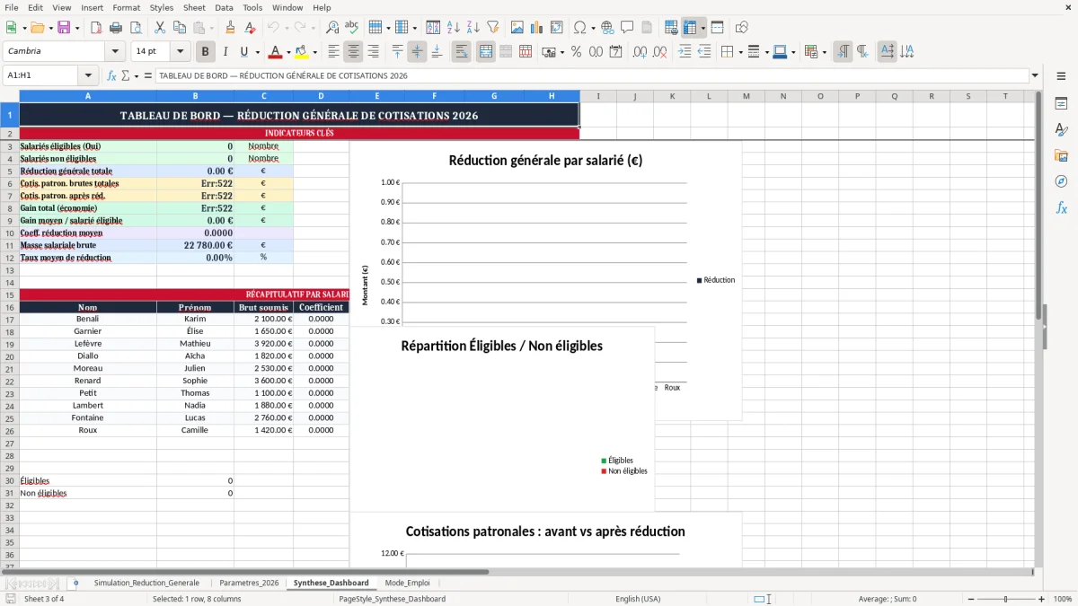The width and height of the screenshot is (1078, 606).
Task: Click the yellow background color button
Action: click(x=302, y=52)
